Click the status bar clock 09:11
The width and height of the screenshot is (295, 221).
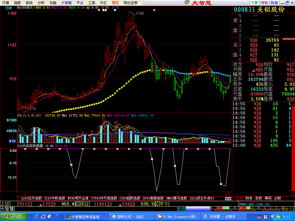pyautogui.click(x=289, y=209)
